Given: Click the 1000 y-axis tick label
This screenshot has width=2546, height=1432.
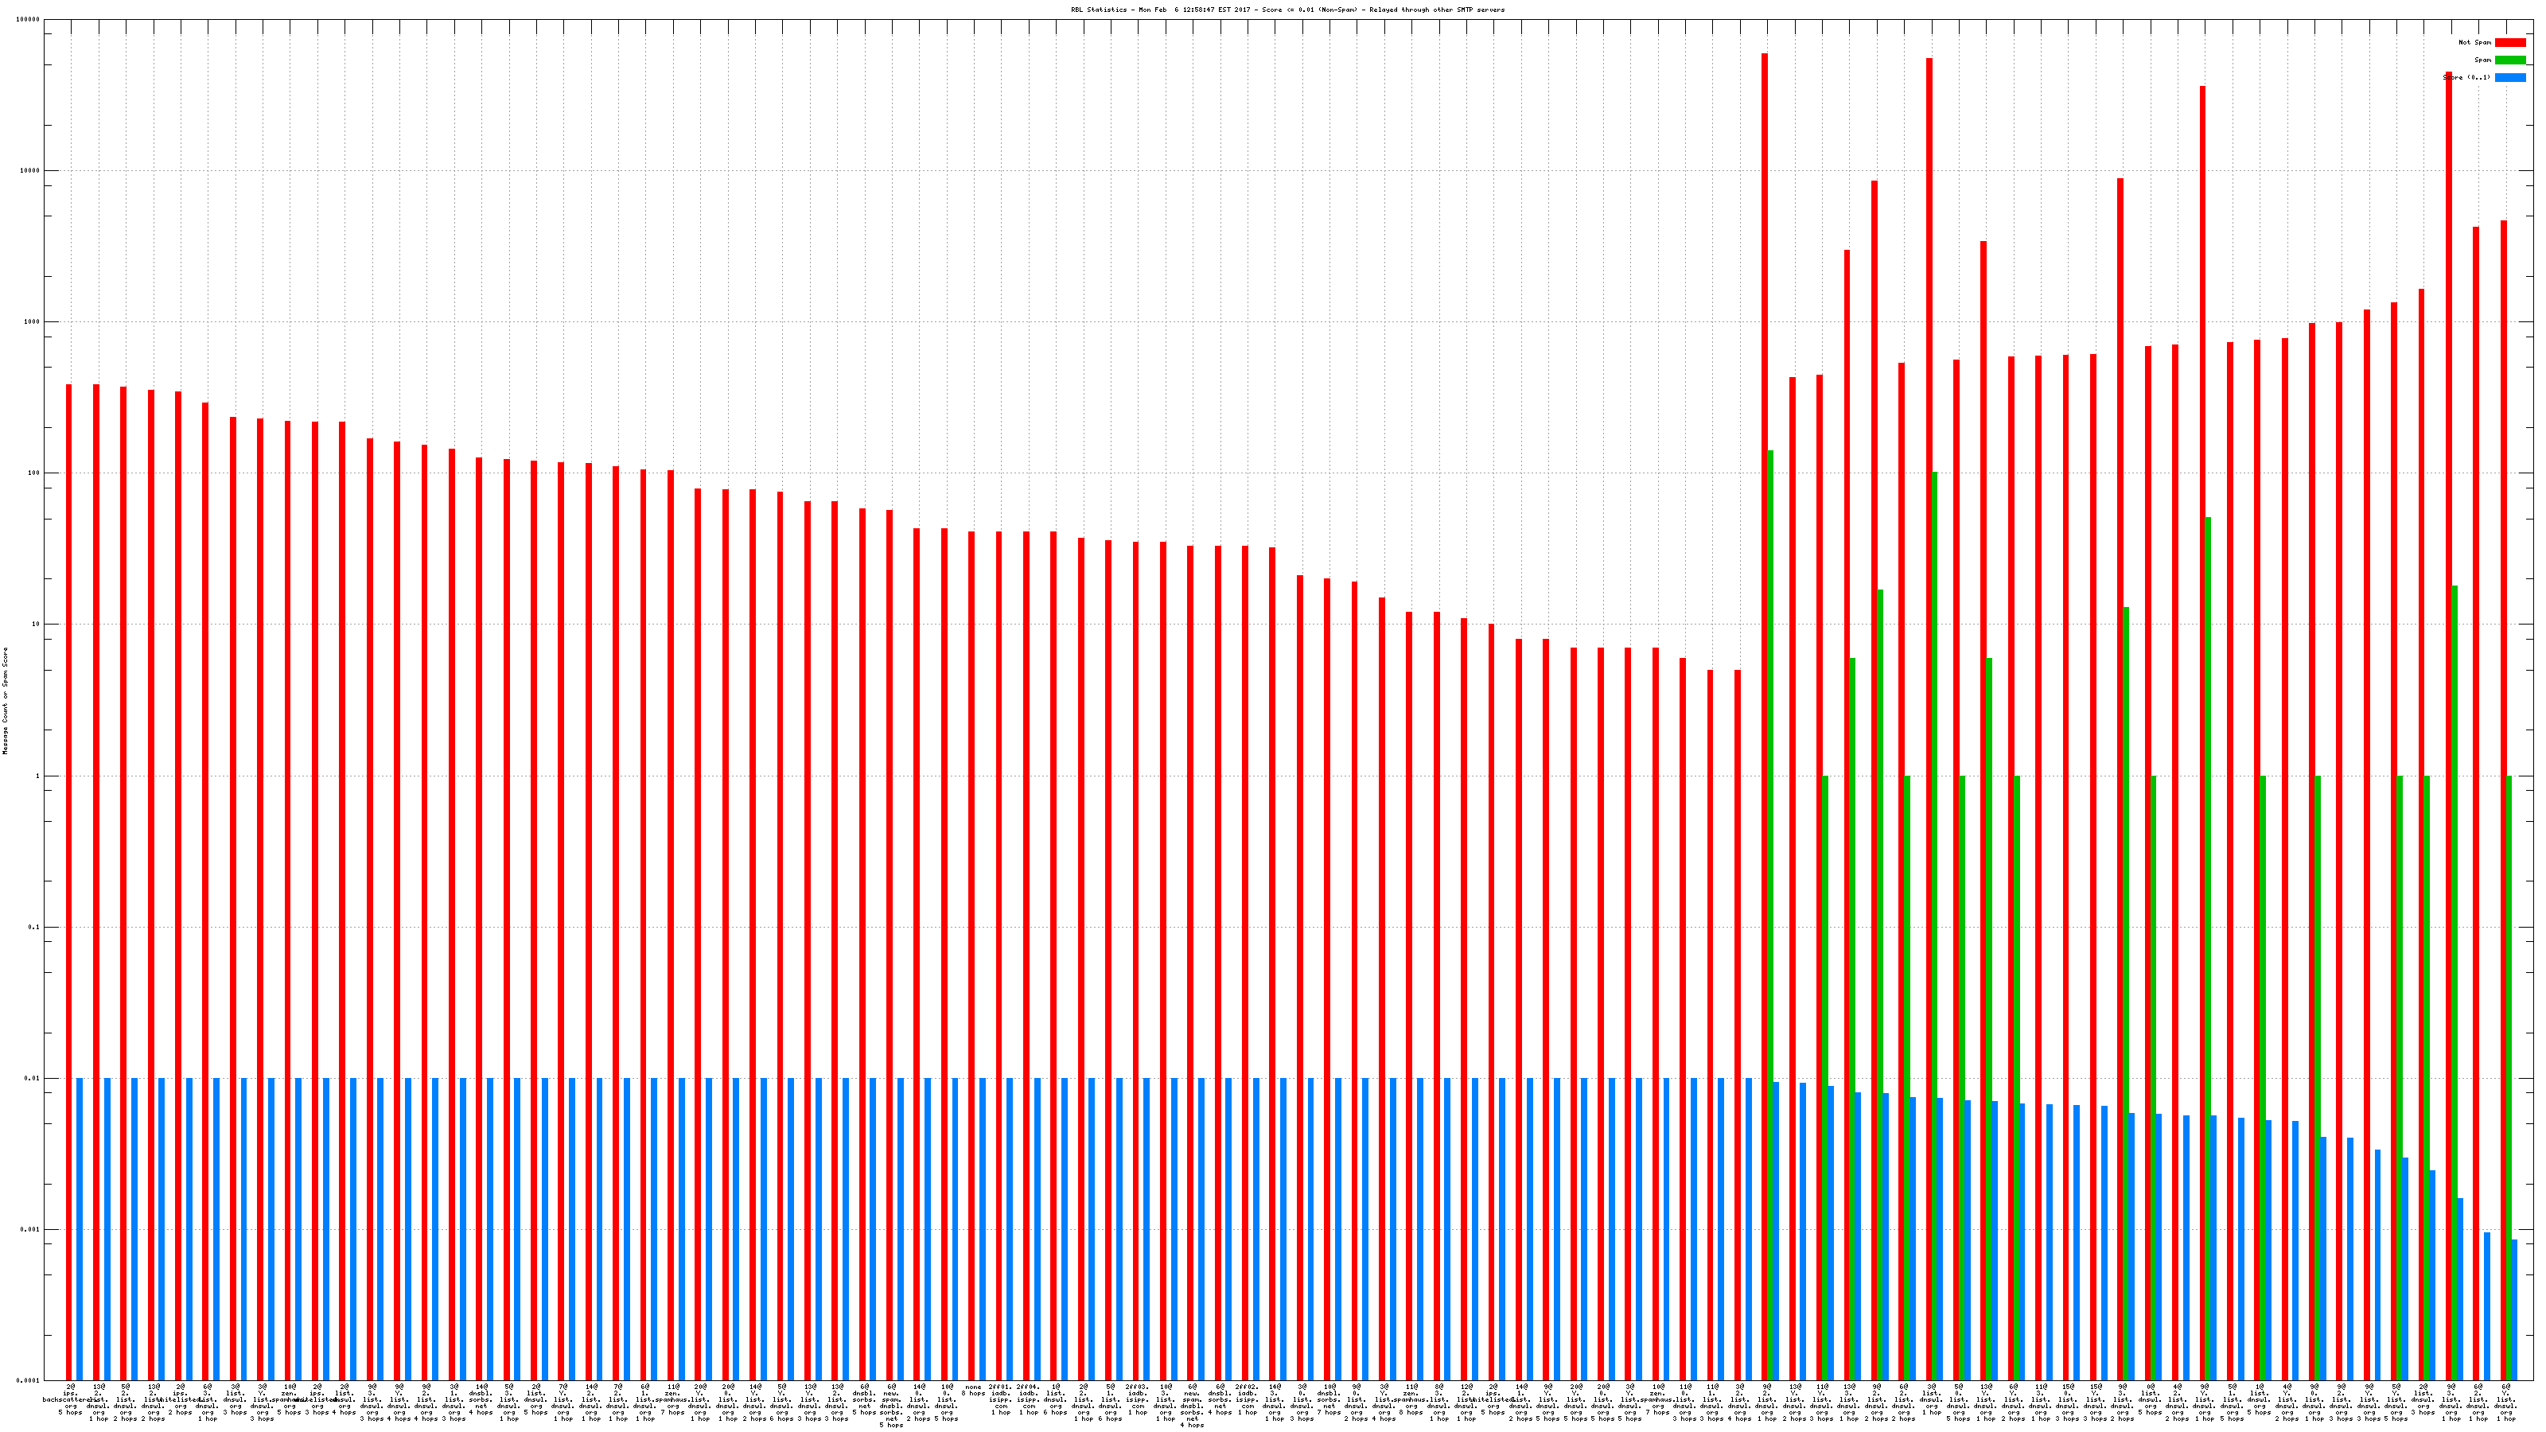Looking at the screenshot, I should pyautogui.click(x=33, y=321).
